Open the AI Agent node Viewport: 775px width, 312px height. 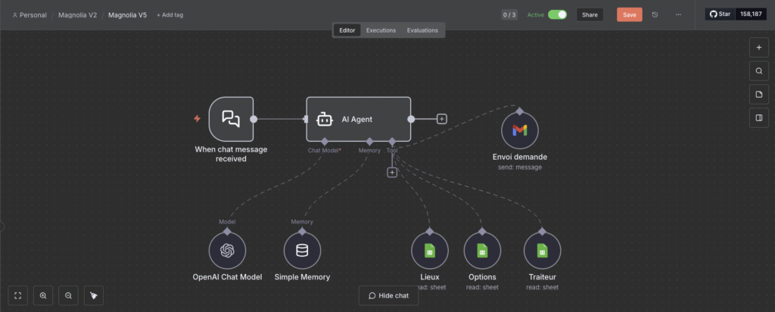358,119
